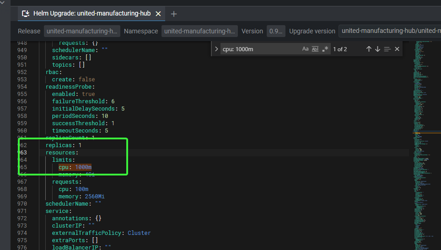Image resolution: width=441 pixels, height=250 pixels.
Task: Close the Helm Upgrade tab
Action: [x=158, y=14]
